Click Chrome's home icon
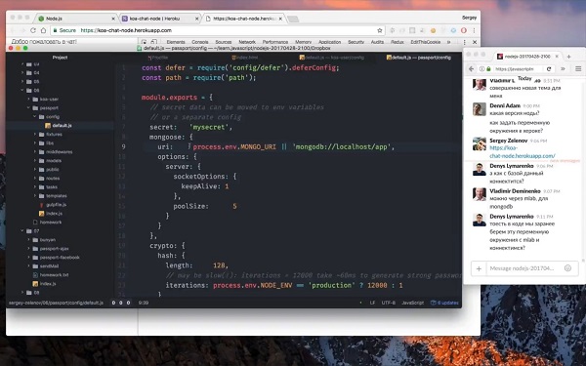 click(43, 30)
